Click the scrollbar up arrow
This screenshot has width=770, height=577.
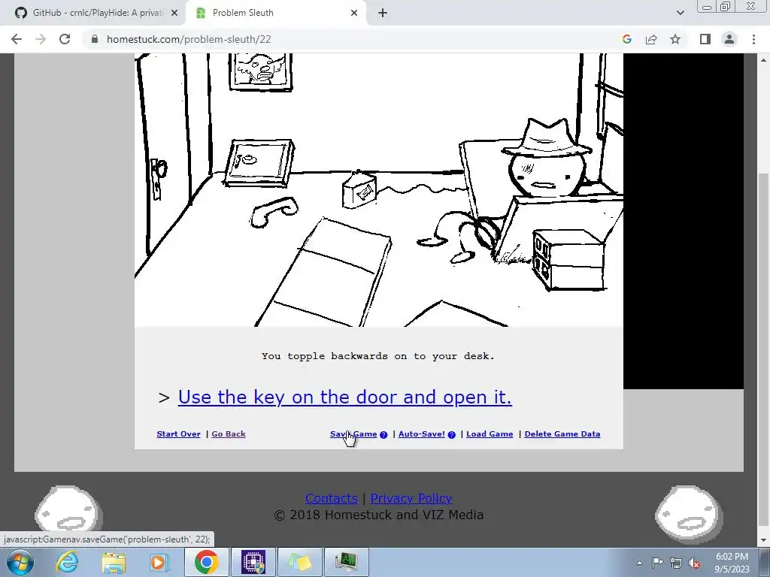pos(764,60)
